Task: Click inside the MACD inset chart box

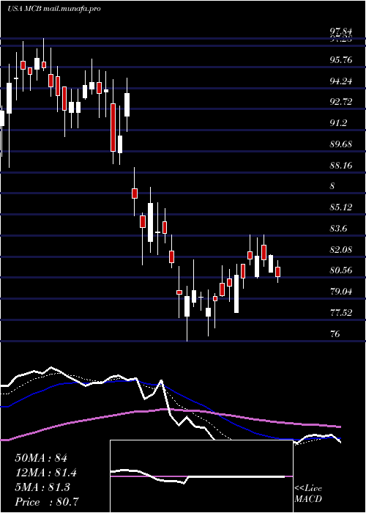Action: click(x=201, y=476)
